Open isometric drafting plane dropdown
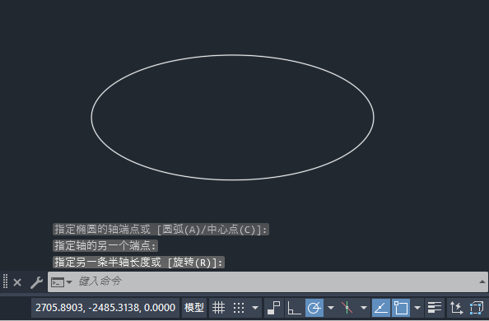The width and height of the screenshot is (489, 321). [x=363, y=308]
